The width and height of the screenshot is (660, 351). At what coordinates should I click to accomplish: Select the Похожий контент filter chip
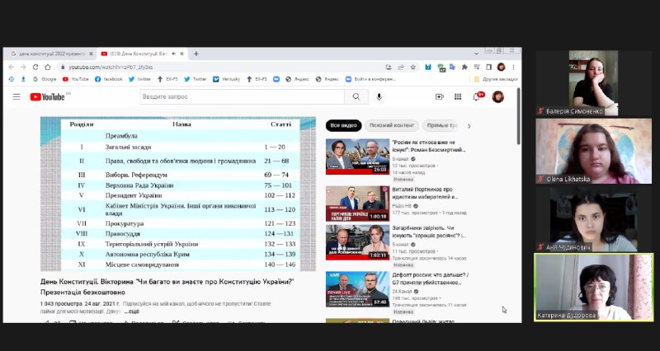coord(392,126)
